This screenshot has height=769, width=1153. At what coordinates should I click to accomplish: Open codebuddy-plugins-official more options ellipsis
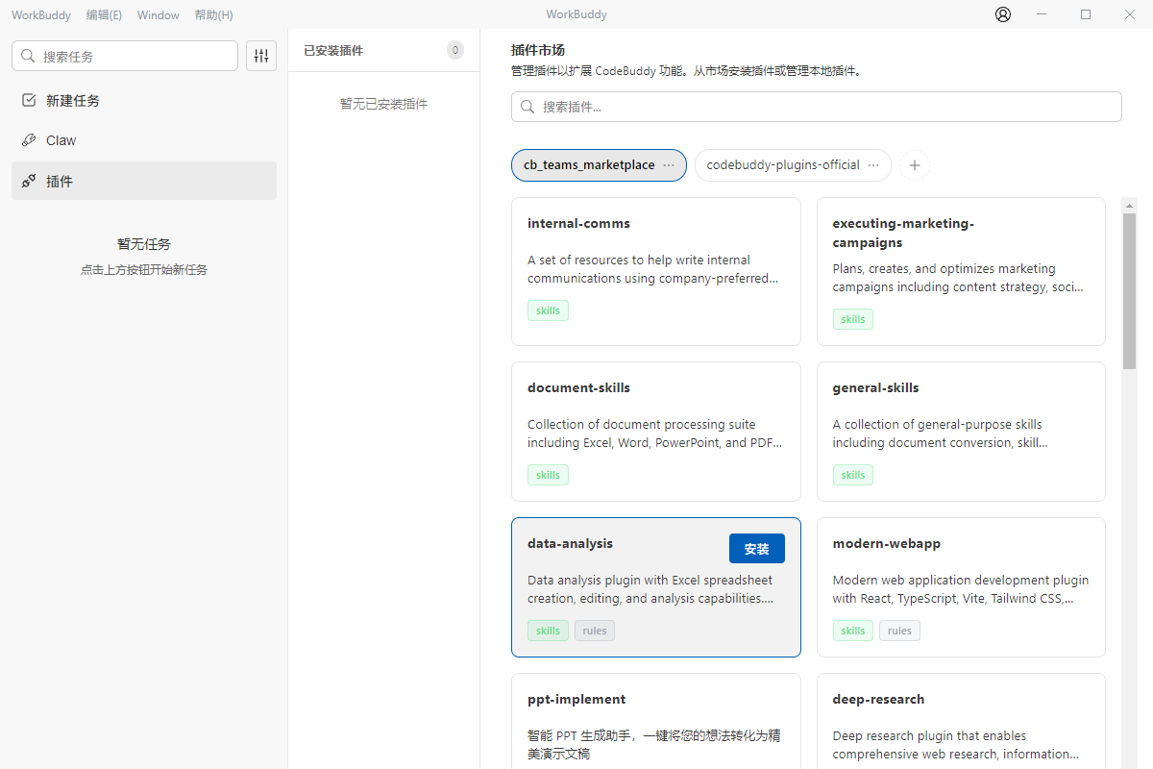pyautogui.click(x=873, y=165)
